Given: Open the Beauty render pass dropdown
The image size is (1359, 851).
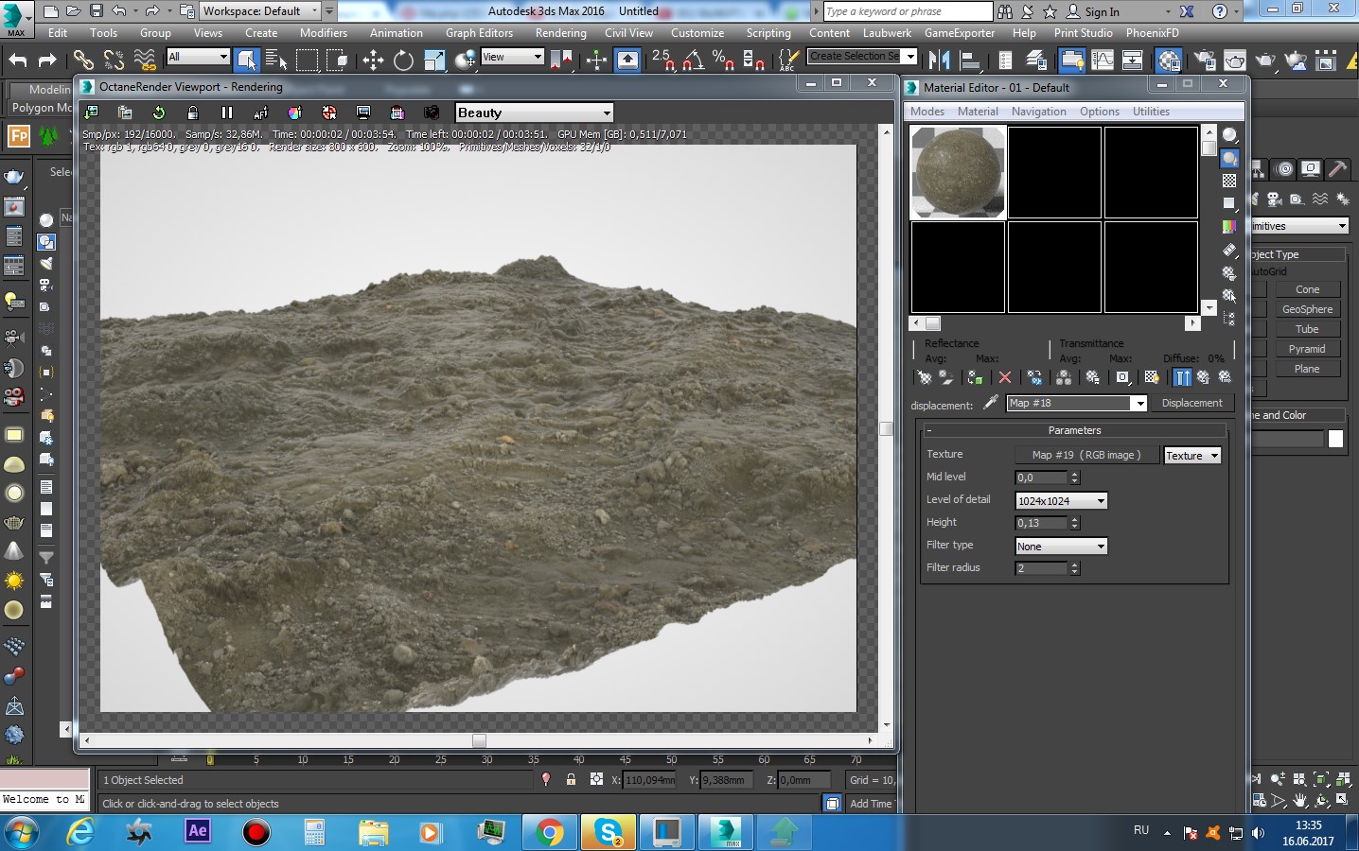Looking at the screenshot, I should 534,113.
